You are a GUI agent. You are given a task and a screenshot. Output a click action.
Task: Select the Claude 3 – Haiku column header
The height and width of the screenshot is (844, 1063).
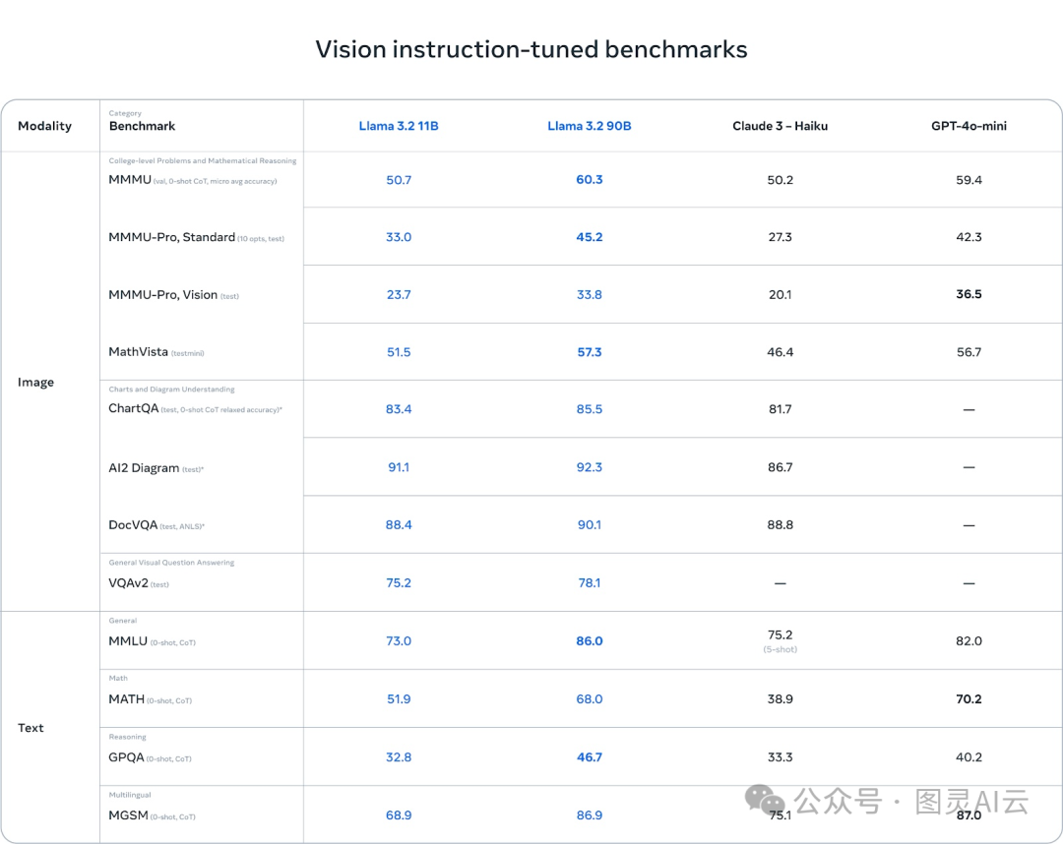(x=780, y=126)
